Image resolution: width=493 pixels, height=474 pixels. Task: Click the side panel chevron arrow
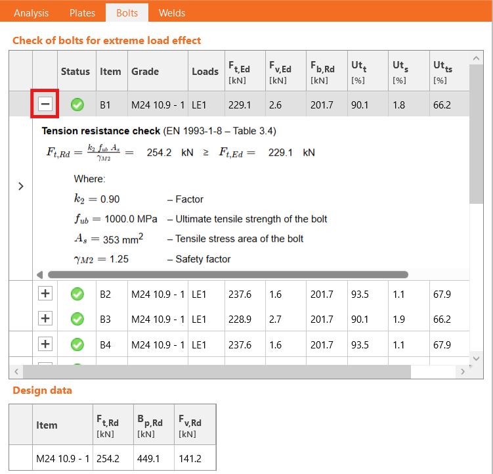point(20,186)
